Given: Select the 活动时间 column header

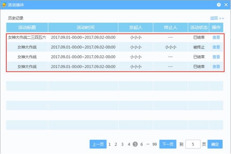Looking at the screenshot, I should point(83,27).
